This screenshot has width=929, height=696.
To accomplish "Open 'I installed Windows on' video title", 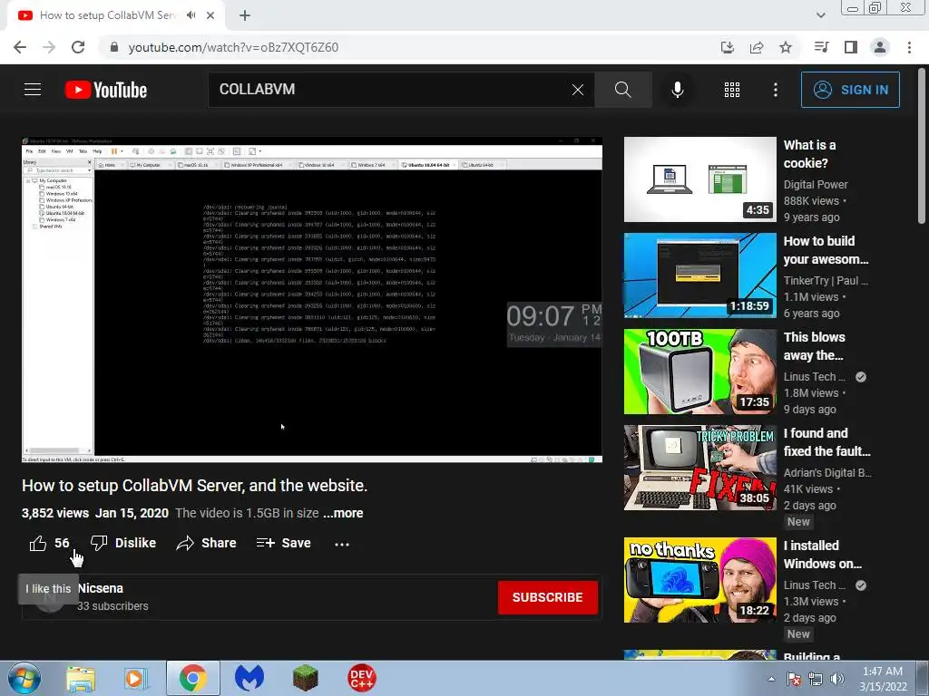I will 822,555.
